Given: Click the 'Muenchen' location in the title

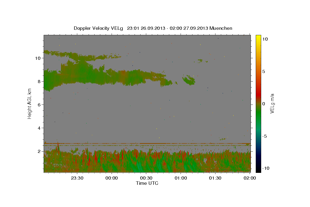Looking at the screenshot, I should (221, 28).
